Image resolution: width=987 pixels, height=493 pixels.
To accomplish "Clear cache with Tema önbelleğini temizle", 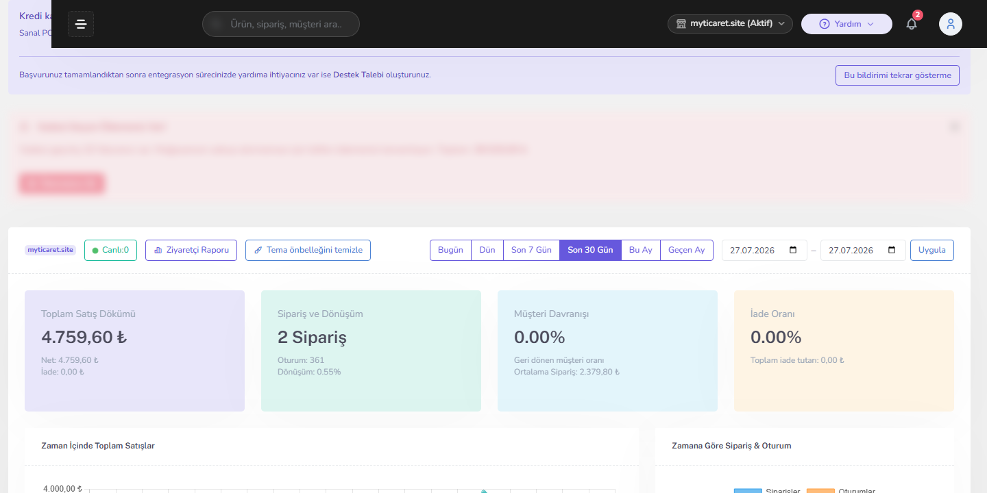I will pyautogui.click(x=308, y=250).
